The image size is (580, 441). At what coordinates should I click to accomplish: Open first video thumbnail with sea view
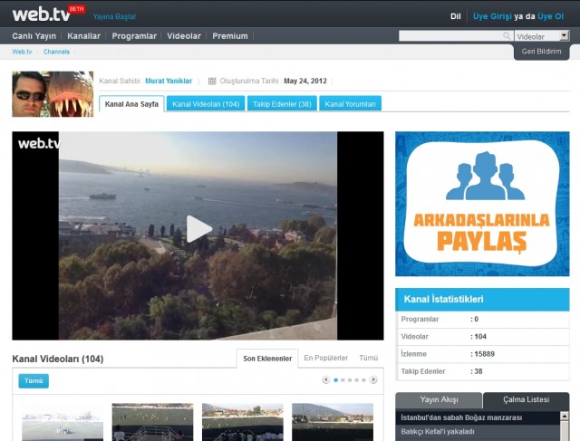(63, 422)
